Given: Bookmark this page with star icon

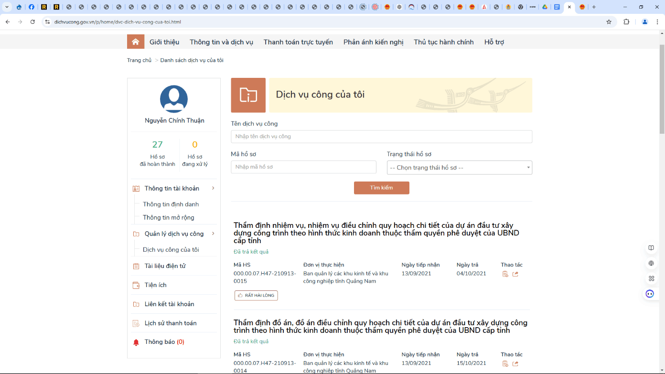Looking at the screenshot, I should pos(609,22).
